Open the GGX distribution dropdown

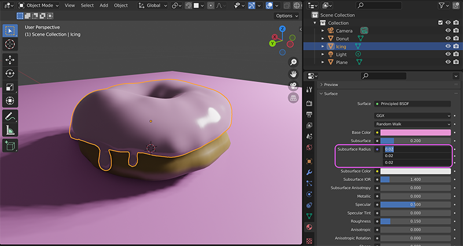tap(413, 115)
